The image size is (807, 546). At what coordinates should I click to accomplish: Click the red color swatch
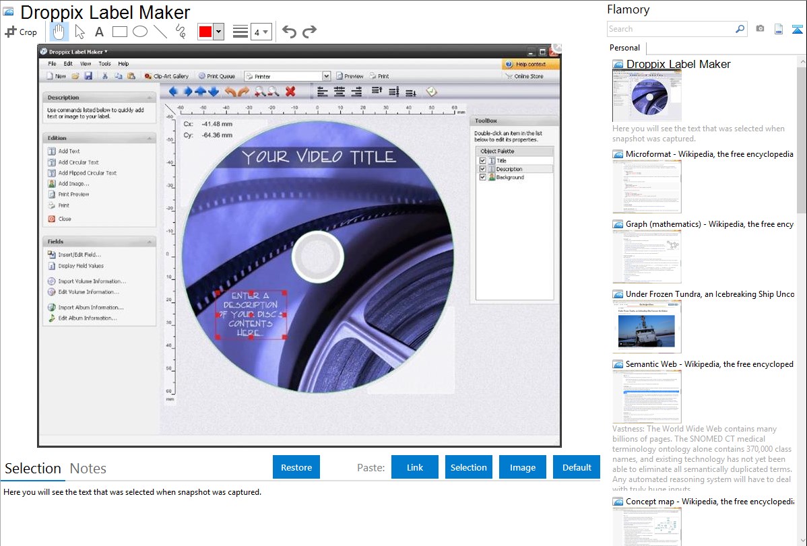pos(205,32)
